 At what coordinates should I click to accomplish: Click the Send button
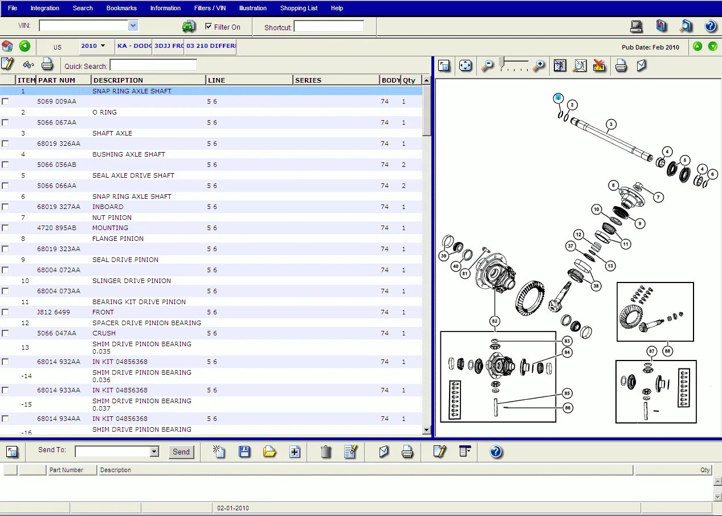181,452
